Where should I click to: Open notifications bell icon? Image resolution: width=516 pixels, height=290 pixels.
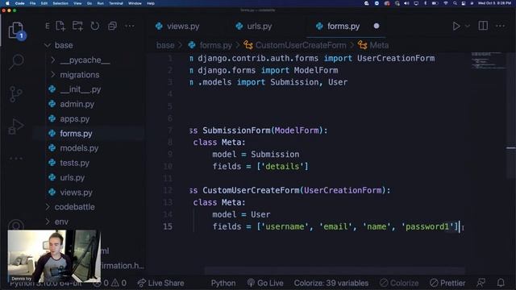501,283
